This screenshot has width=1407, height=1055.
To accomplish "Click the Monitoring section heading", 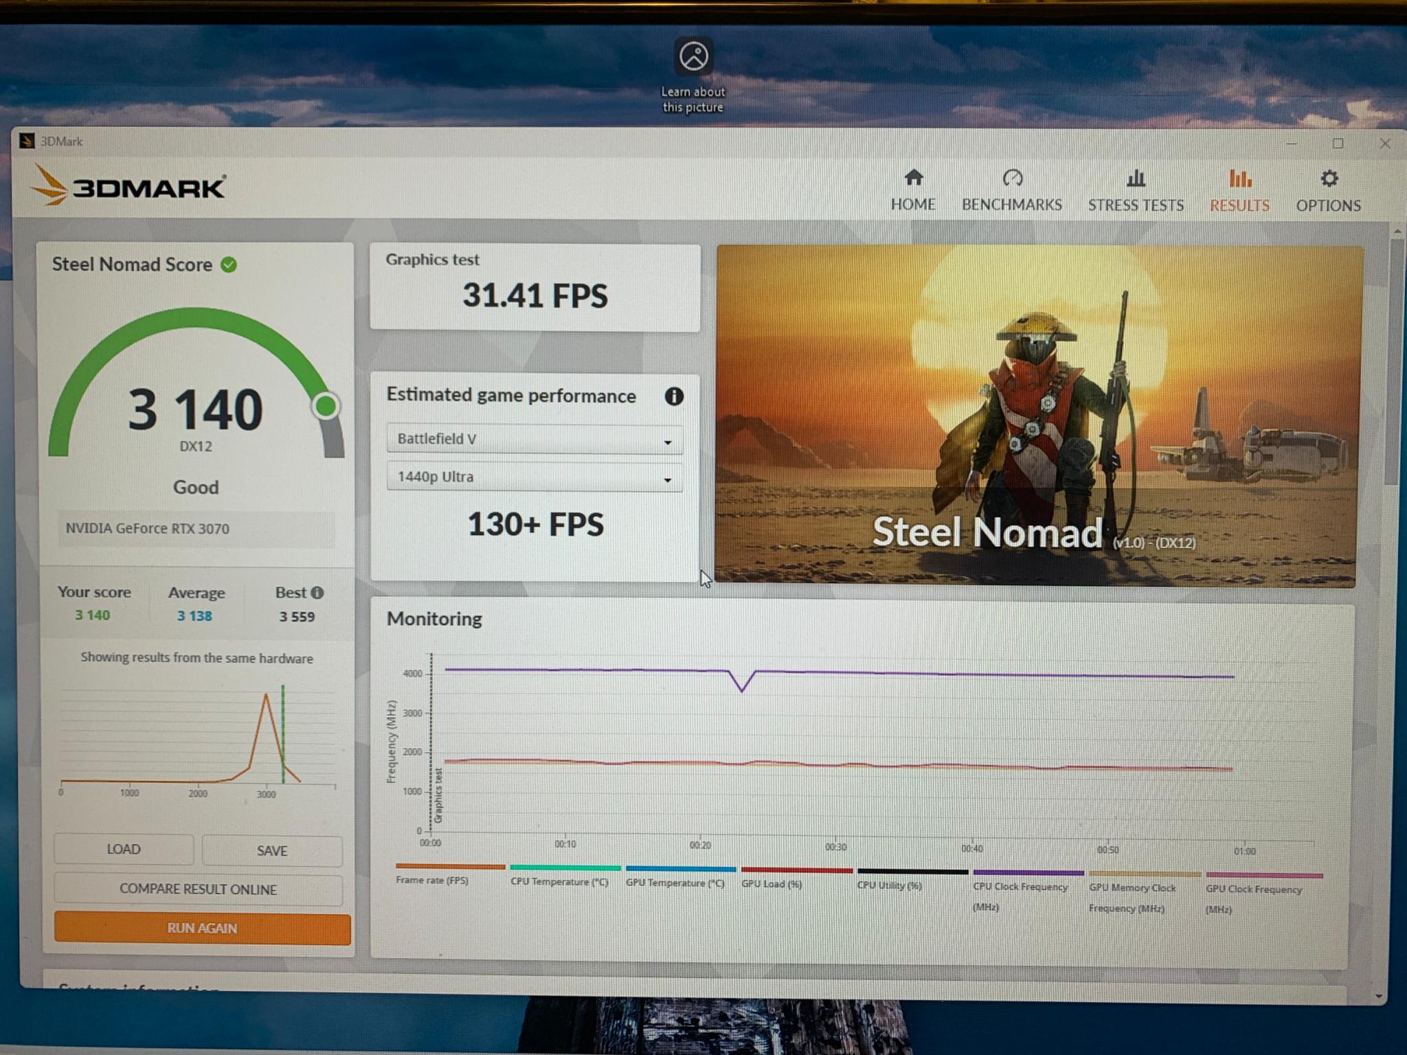I will pos(434,619).
